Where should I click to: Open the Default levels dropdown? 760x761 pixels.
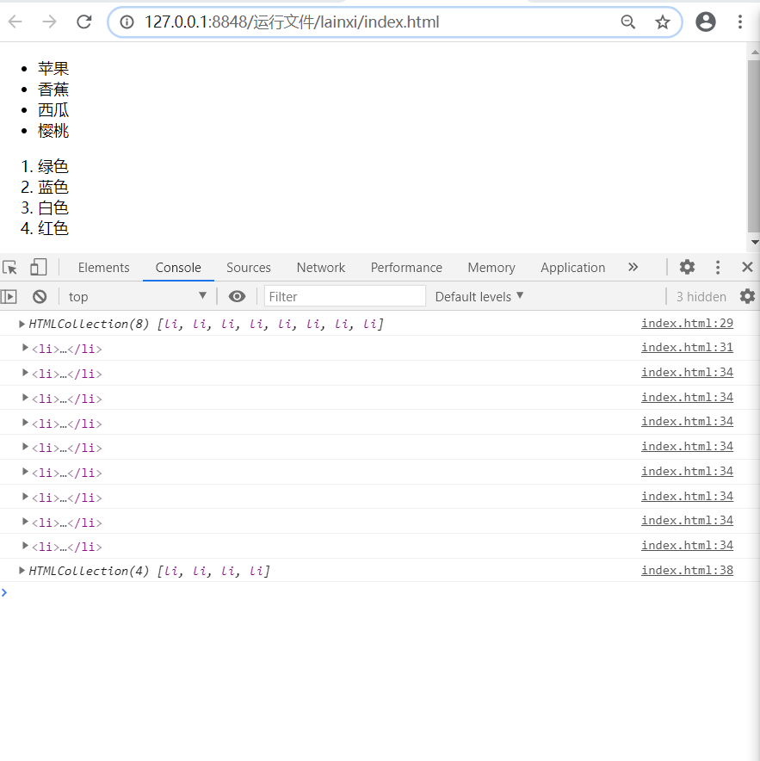[479, 296]
